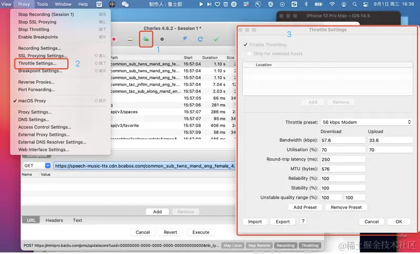
Task: Open the Help menu
Action: pyautogui.click(x=83, y=4)
